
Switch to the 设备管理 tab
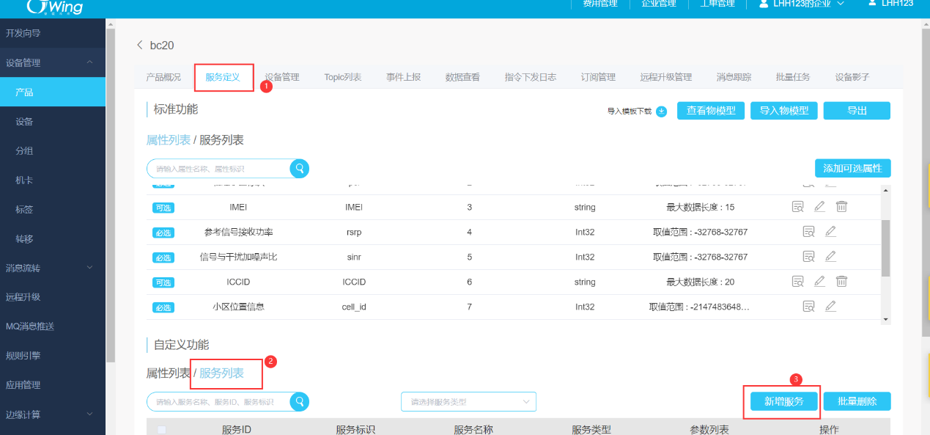[x=282, y=77]
